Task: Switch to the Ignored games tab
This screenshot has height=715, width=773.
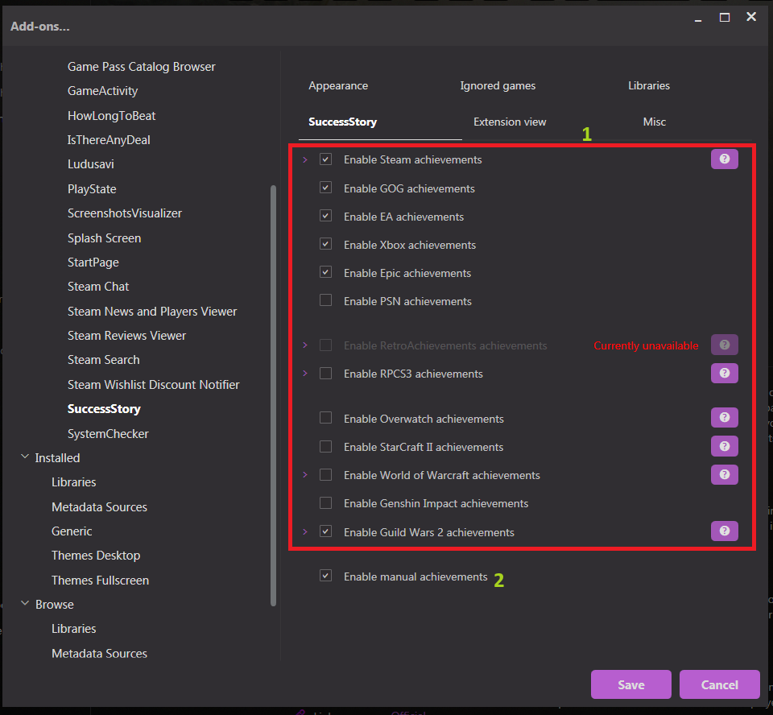Action: click(x=498, y=86)
